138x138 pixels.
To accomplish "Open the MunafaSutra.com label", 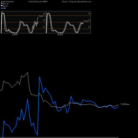I will pos(84,2).
